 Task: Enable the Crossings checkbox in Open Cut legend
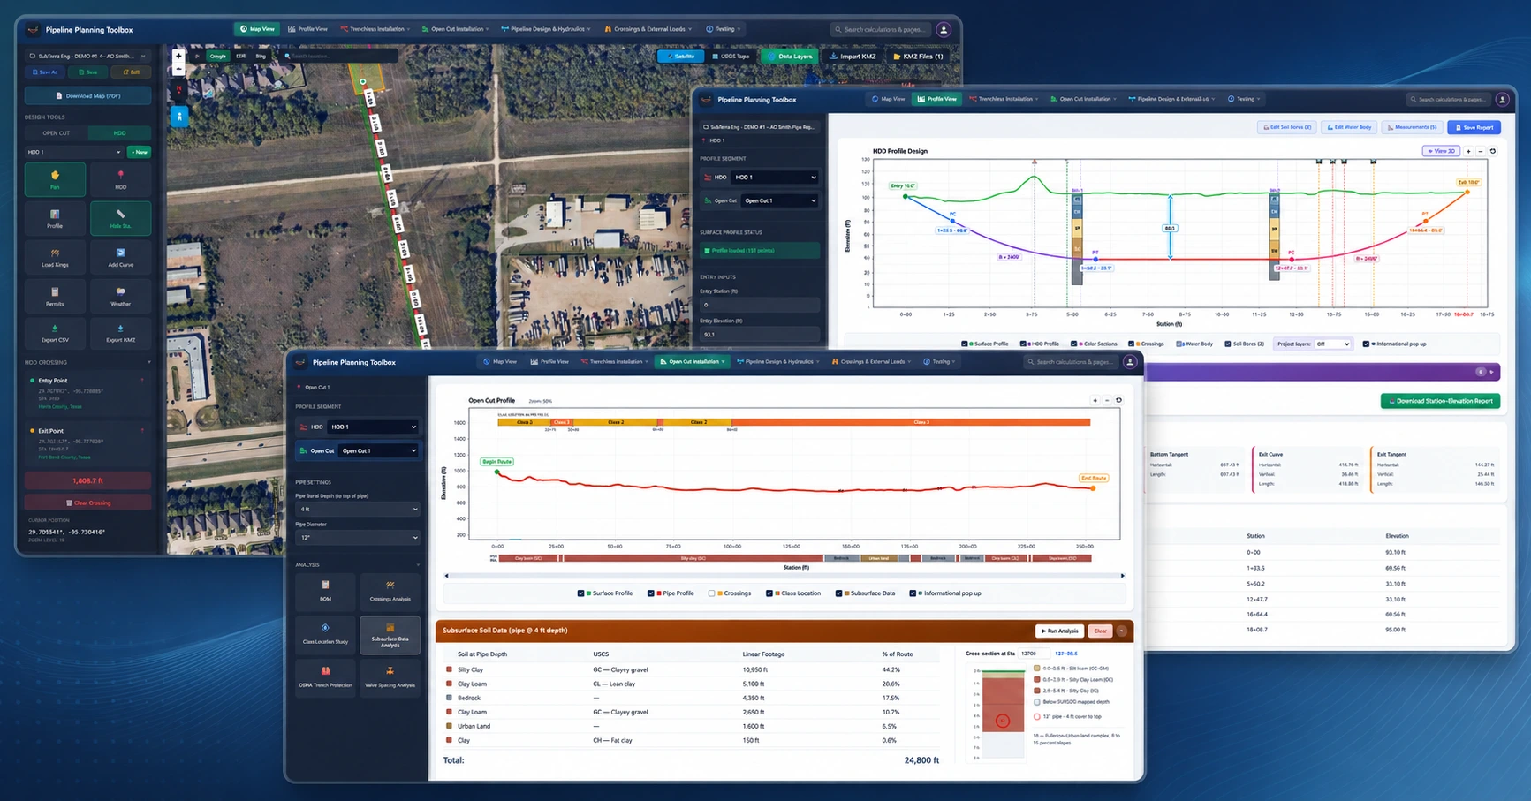pyautogui.click(x=711, y=593)
